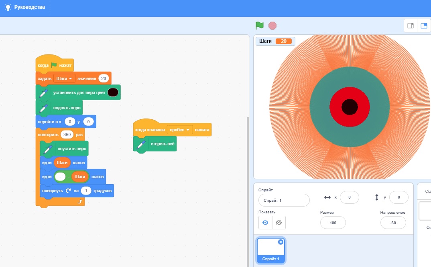Click the Шаги reporter inside the subtraction operator

[x=80, y=177]
